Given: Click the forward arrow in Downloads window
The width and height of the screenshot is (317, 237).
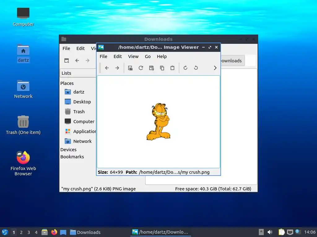Looking at the screenshot, I should tap(87, 60).
